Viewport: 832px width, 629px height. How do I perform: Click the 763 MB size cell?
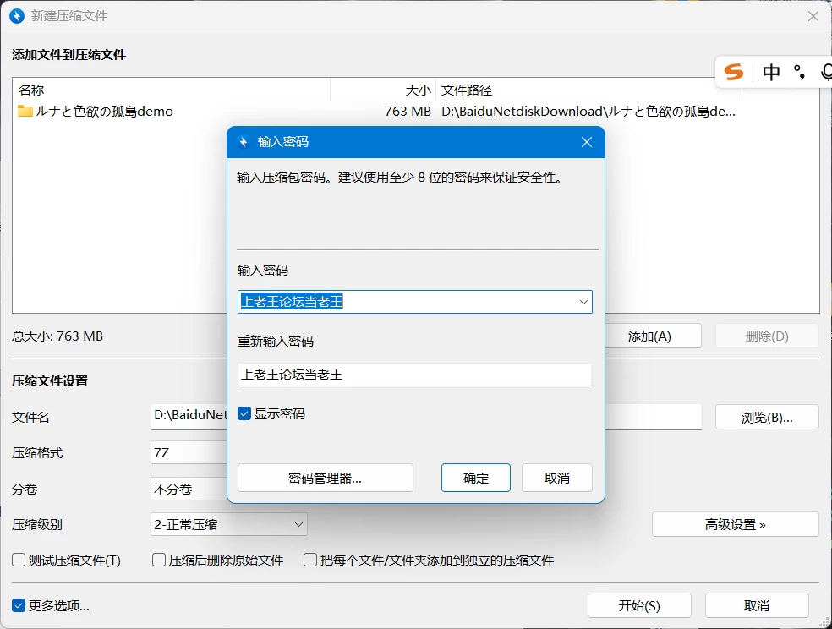tap(408, 112)
